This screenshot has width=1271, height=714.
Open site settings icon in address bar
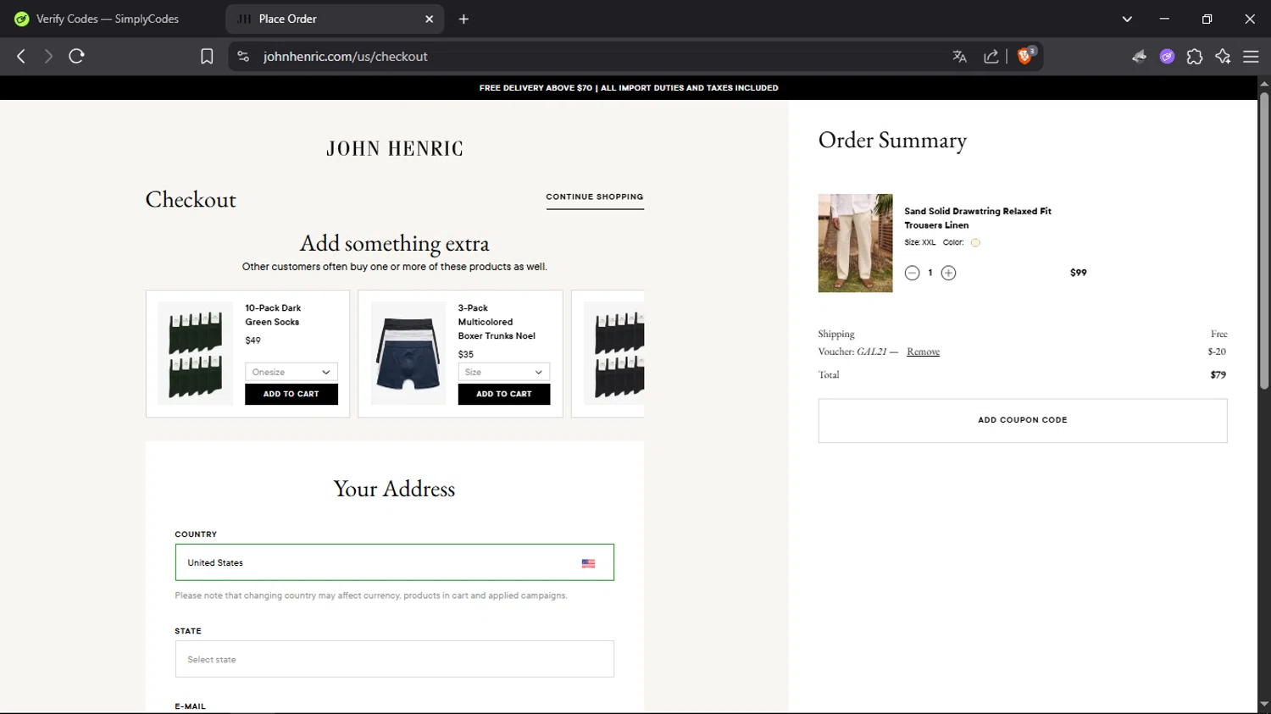point(243,57)
